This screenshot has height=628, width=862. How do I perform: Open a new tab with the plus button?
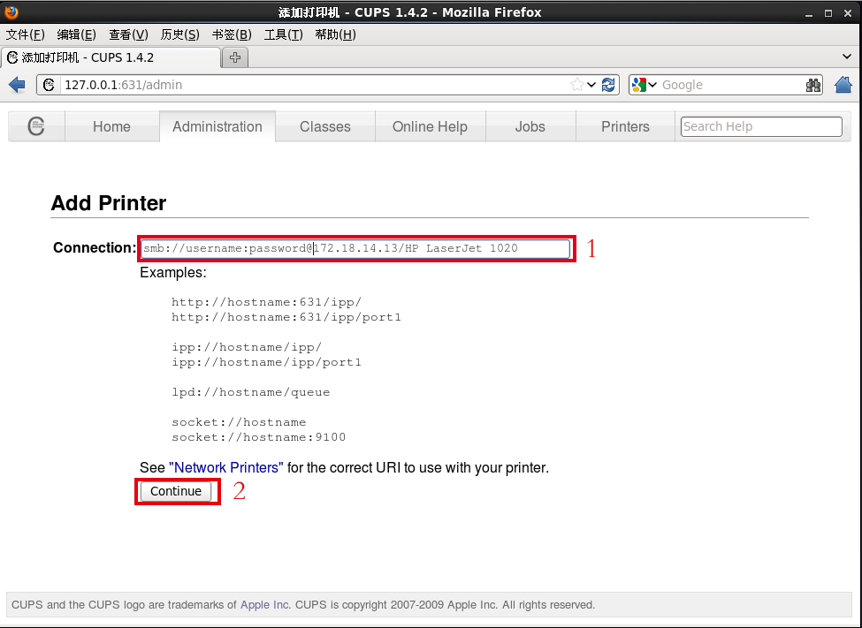pyautogui.click(x=235, y=57)
